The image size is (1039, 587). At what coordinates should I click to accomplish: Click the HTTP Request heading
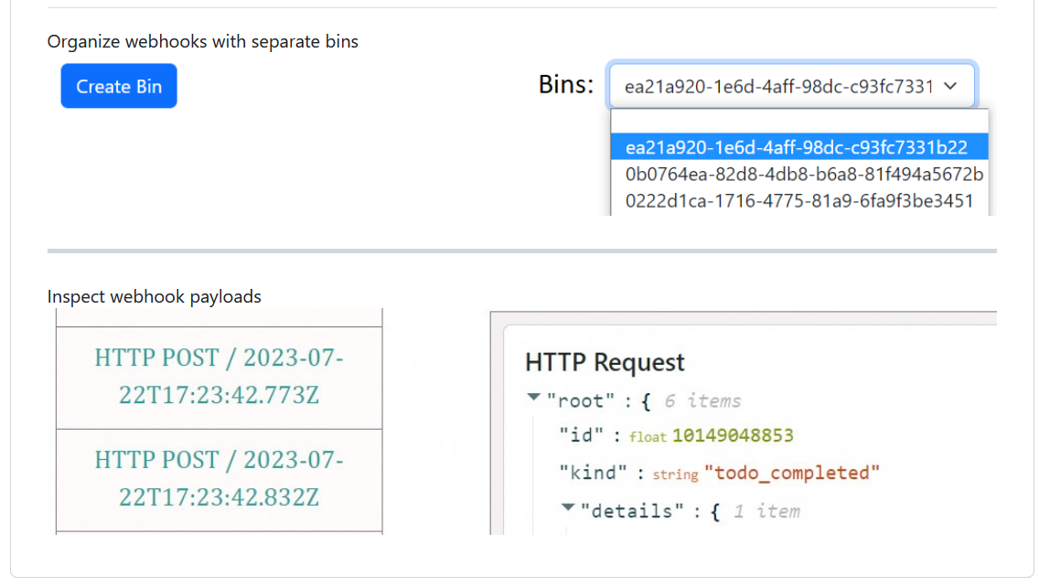click(x=605, y=362)
